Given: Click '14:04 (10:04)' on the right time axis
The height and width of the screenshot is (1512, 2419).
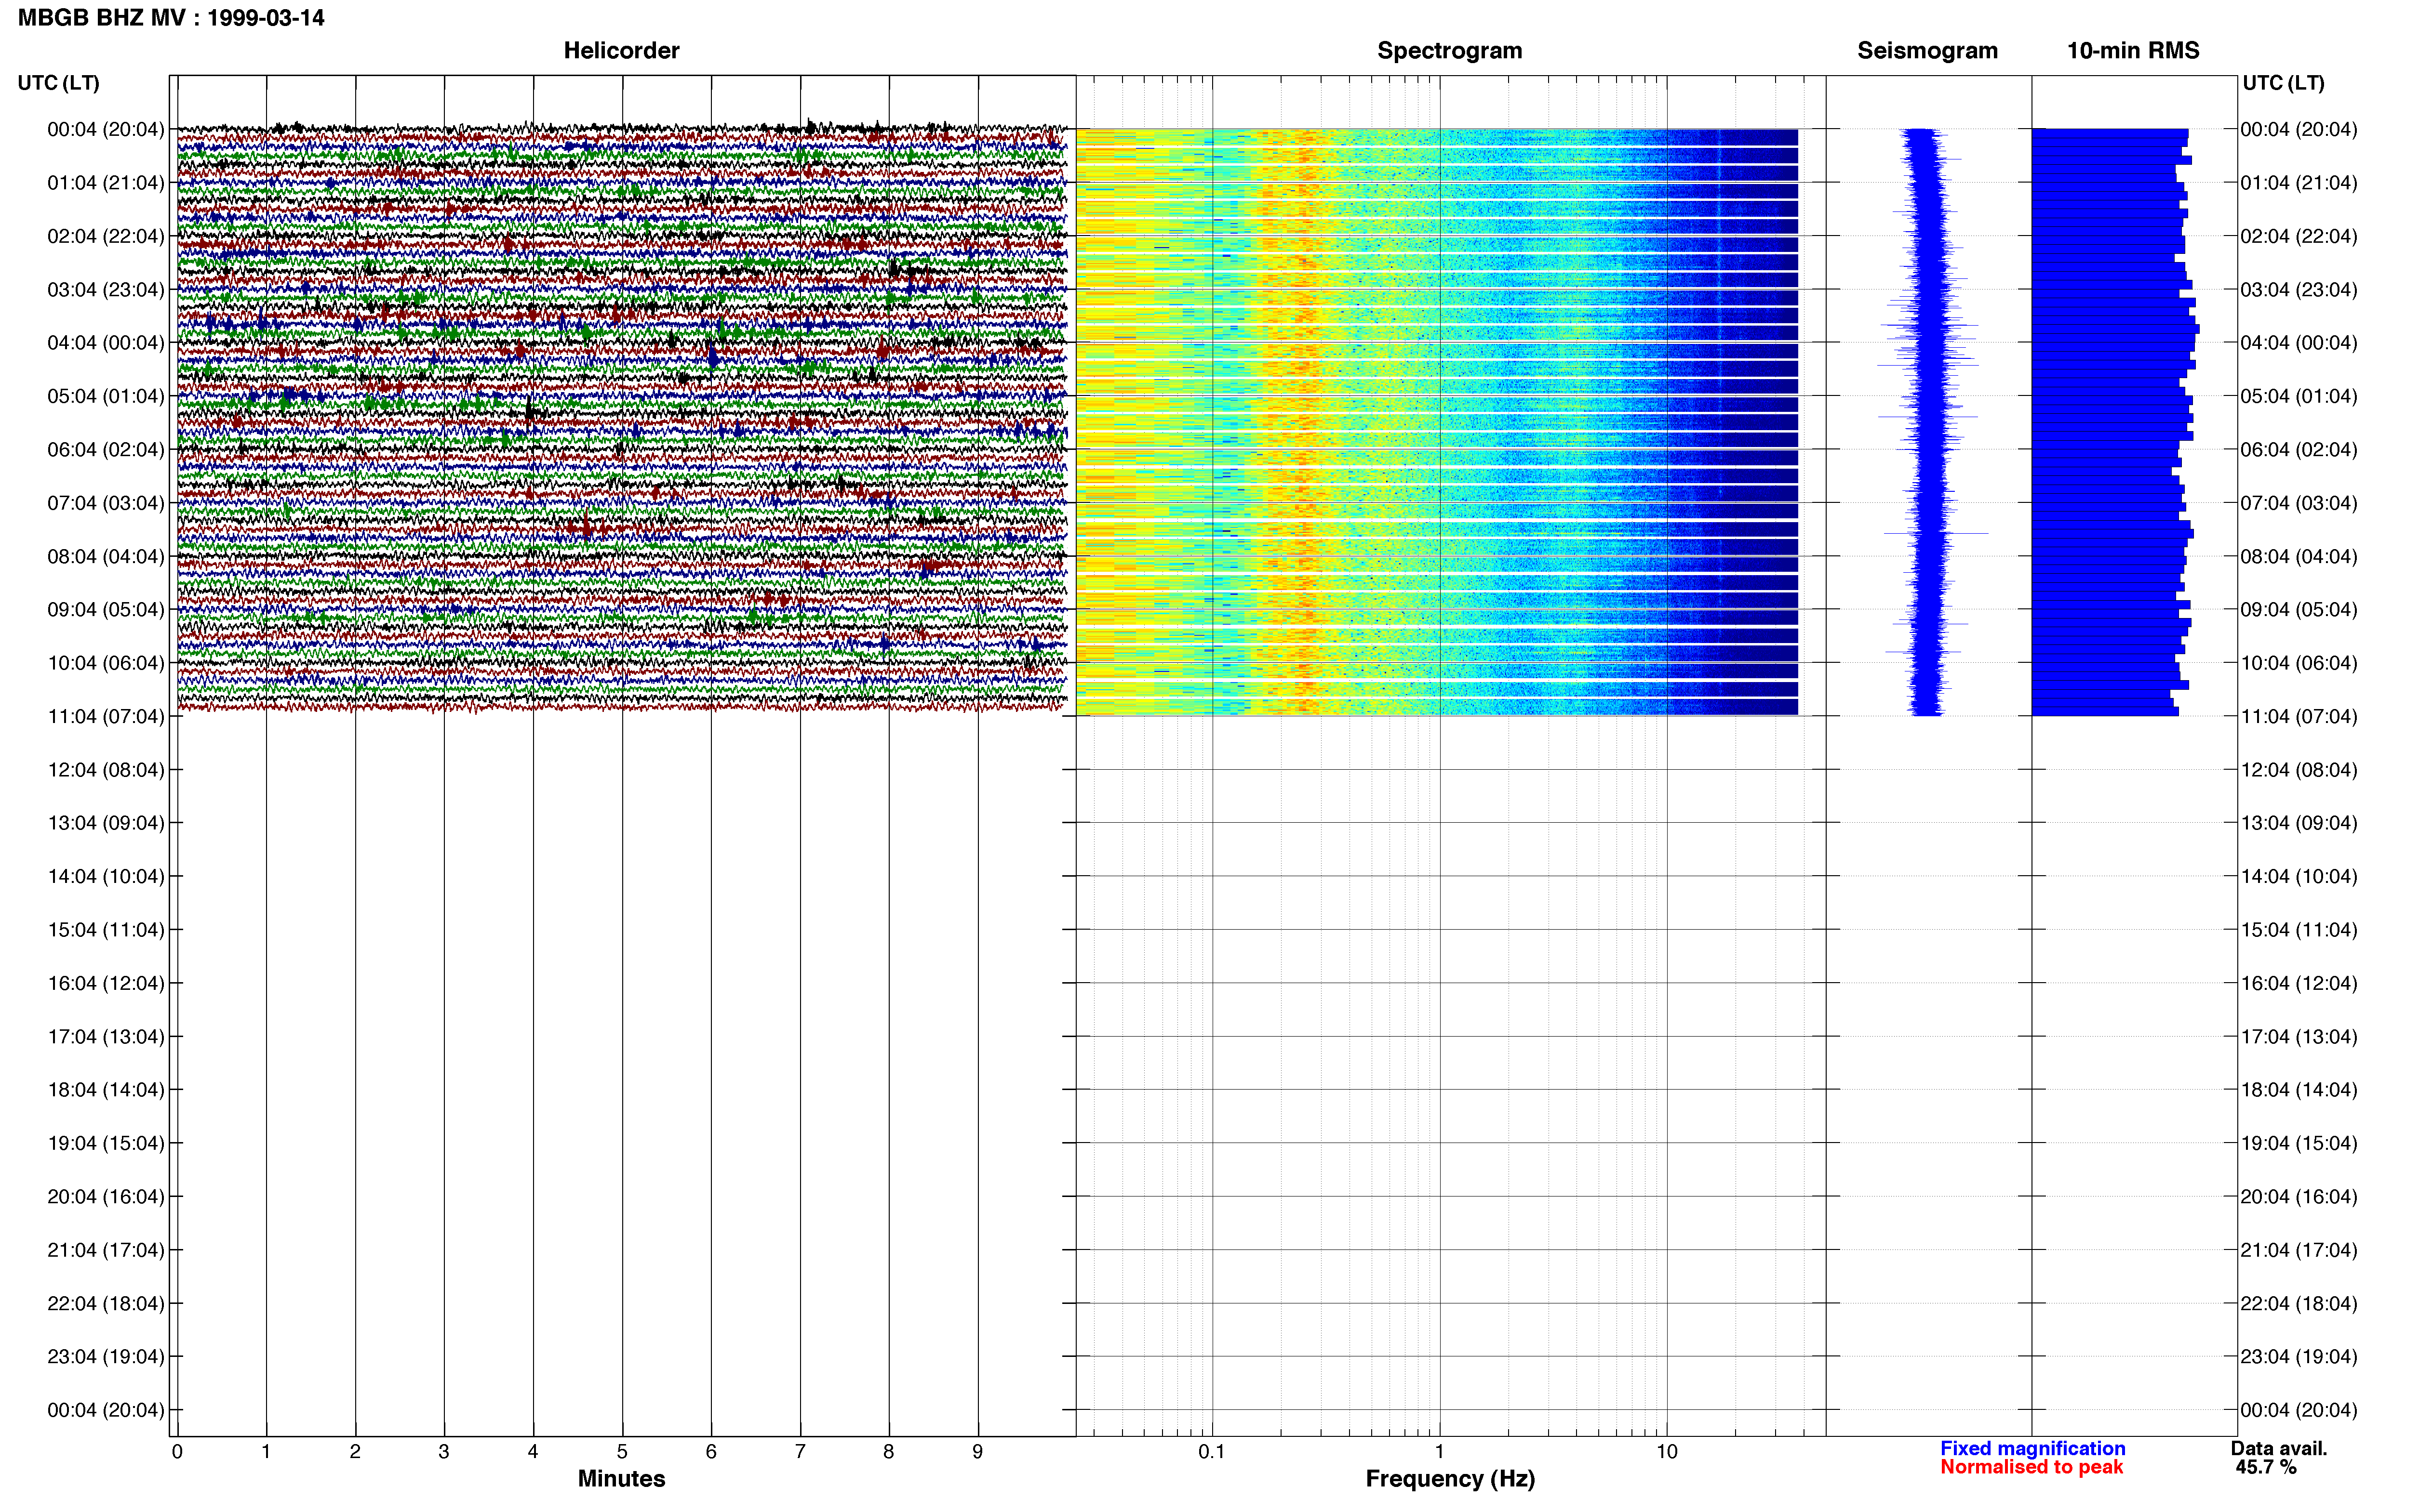Looking at the screenshot, I should 2299,877.
